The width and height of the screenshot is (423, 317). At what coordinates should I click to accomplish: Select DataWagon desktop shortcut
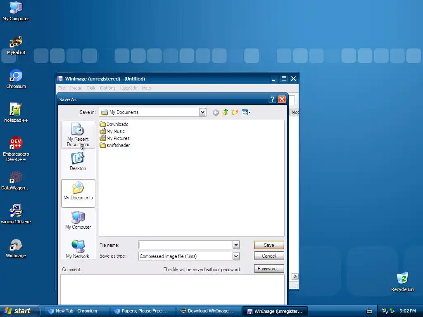click(16, 181)
